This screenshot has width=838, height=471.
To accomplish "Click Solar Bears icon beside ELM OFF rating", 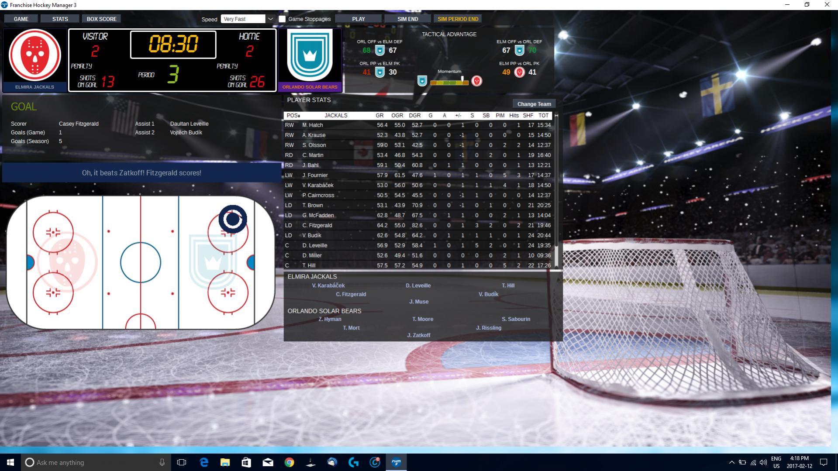I will point(519,51).
